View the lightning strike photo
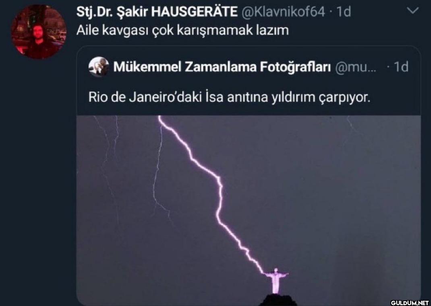 pyautogui.click(x=249, y=210)
